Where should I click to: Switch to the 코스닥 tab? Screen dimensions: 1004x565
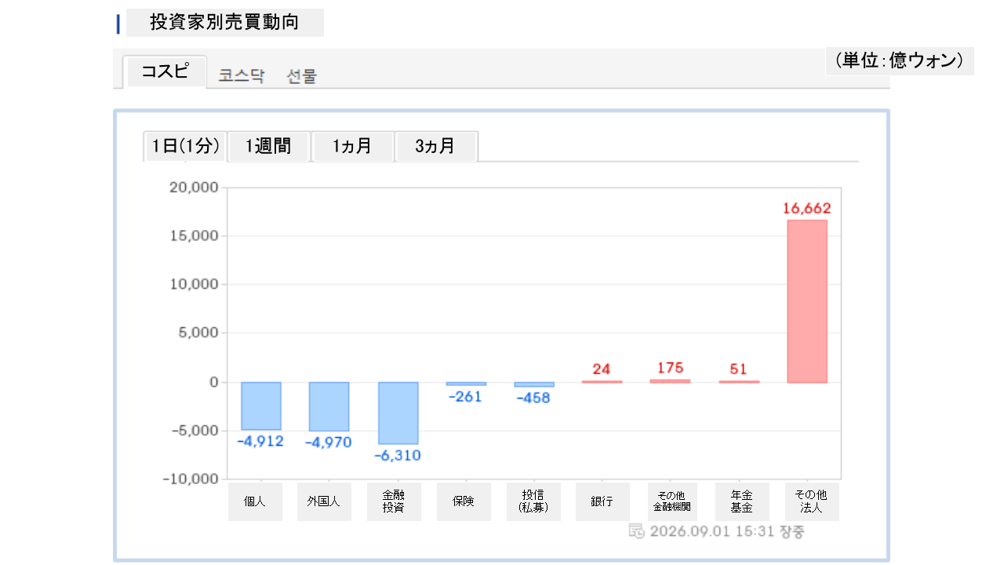(242, 76)
